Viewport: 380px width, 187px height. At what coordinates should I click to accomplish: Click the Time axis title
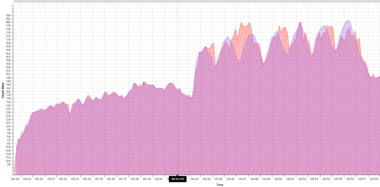(x=220, y=185)
